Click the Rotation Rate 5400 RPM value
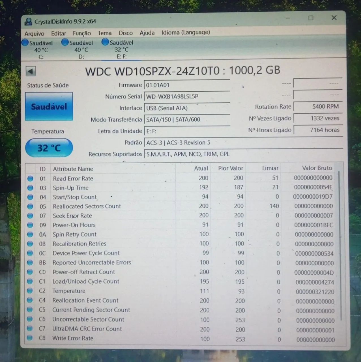The width and height of the screenshot is (361, 362). (x=318, y=107)
